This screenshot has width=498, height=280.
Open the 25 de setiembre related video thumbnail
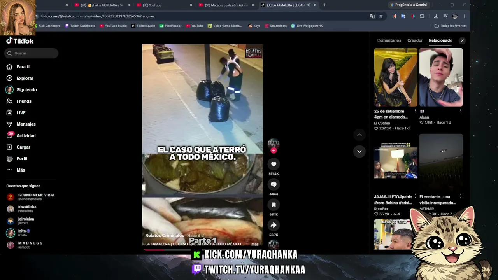(396, 77)
